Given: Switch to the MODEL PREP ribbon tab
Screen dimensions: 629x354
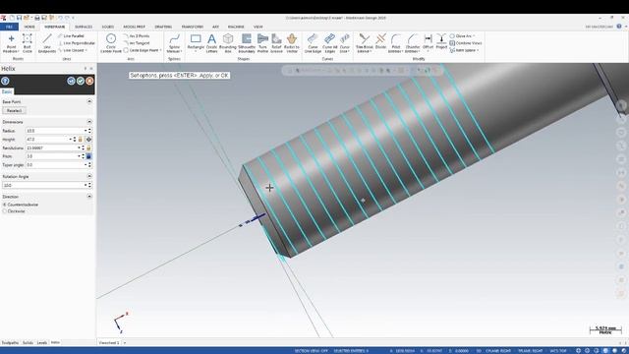Looking at the screenshot, I should click(x=134, y=27).
